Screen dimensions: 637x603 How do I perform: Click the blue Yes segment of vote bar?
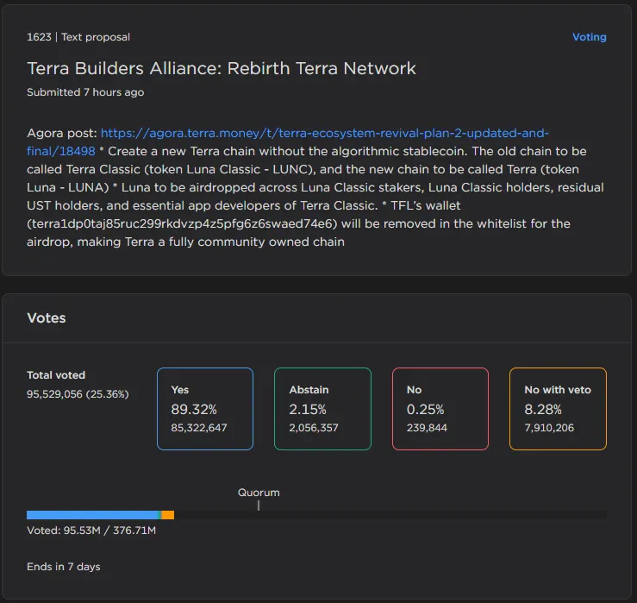pyautogui.click(x=92, y=515)
